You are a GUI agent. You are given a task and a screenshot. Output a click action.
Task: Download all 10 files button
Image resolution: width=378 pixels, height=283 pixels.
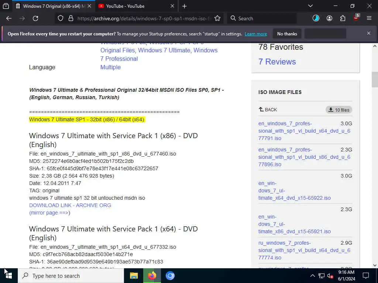point(339,110)
